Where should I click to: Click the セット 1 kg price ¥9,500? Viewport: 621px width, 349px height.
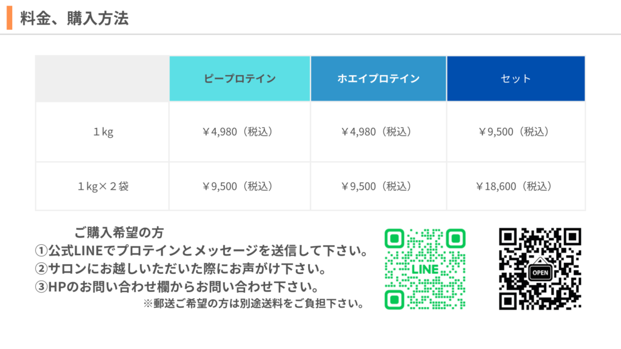(514, 132)
